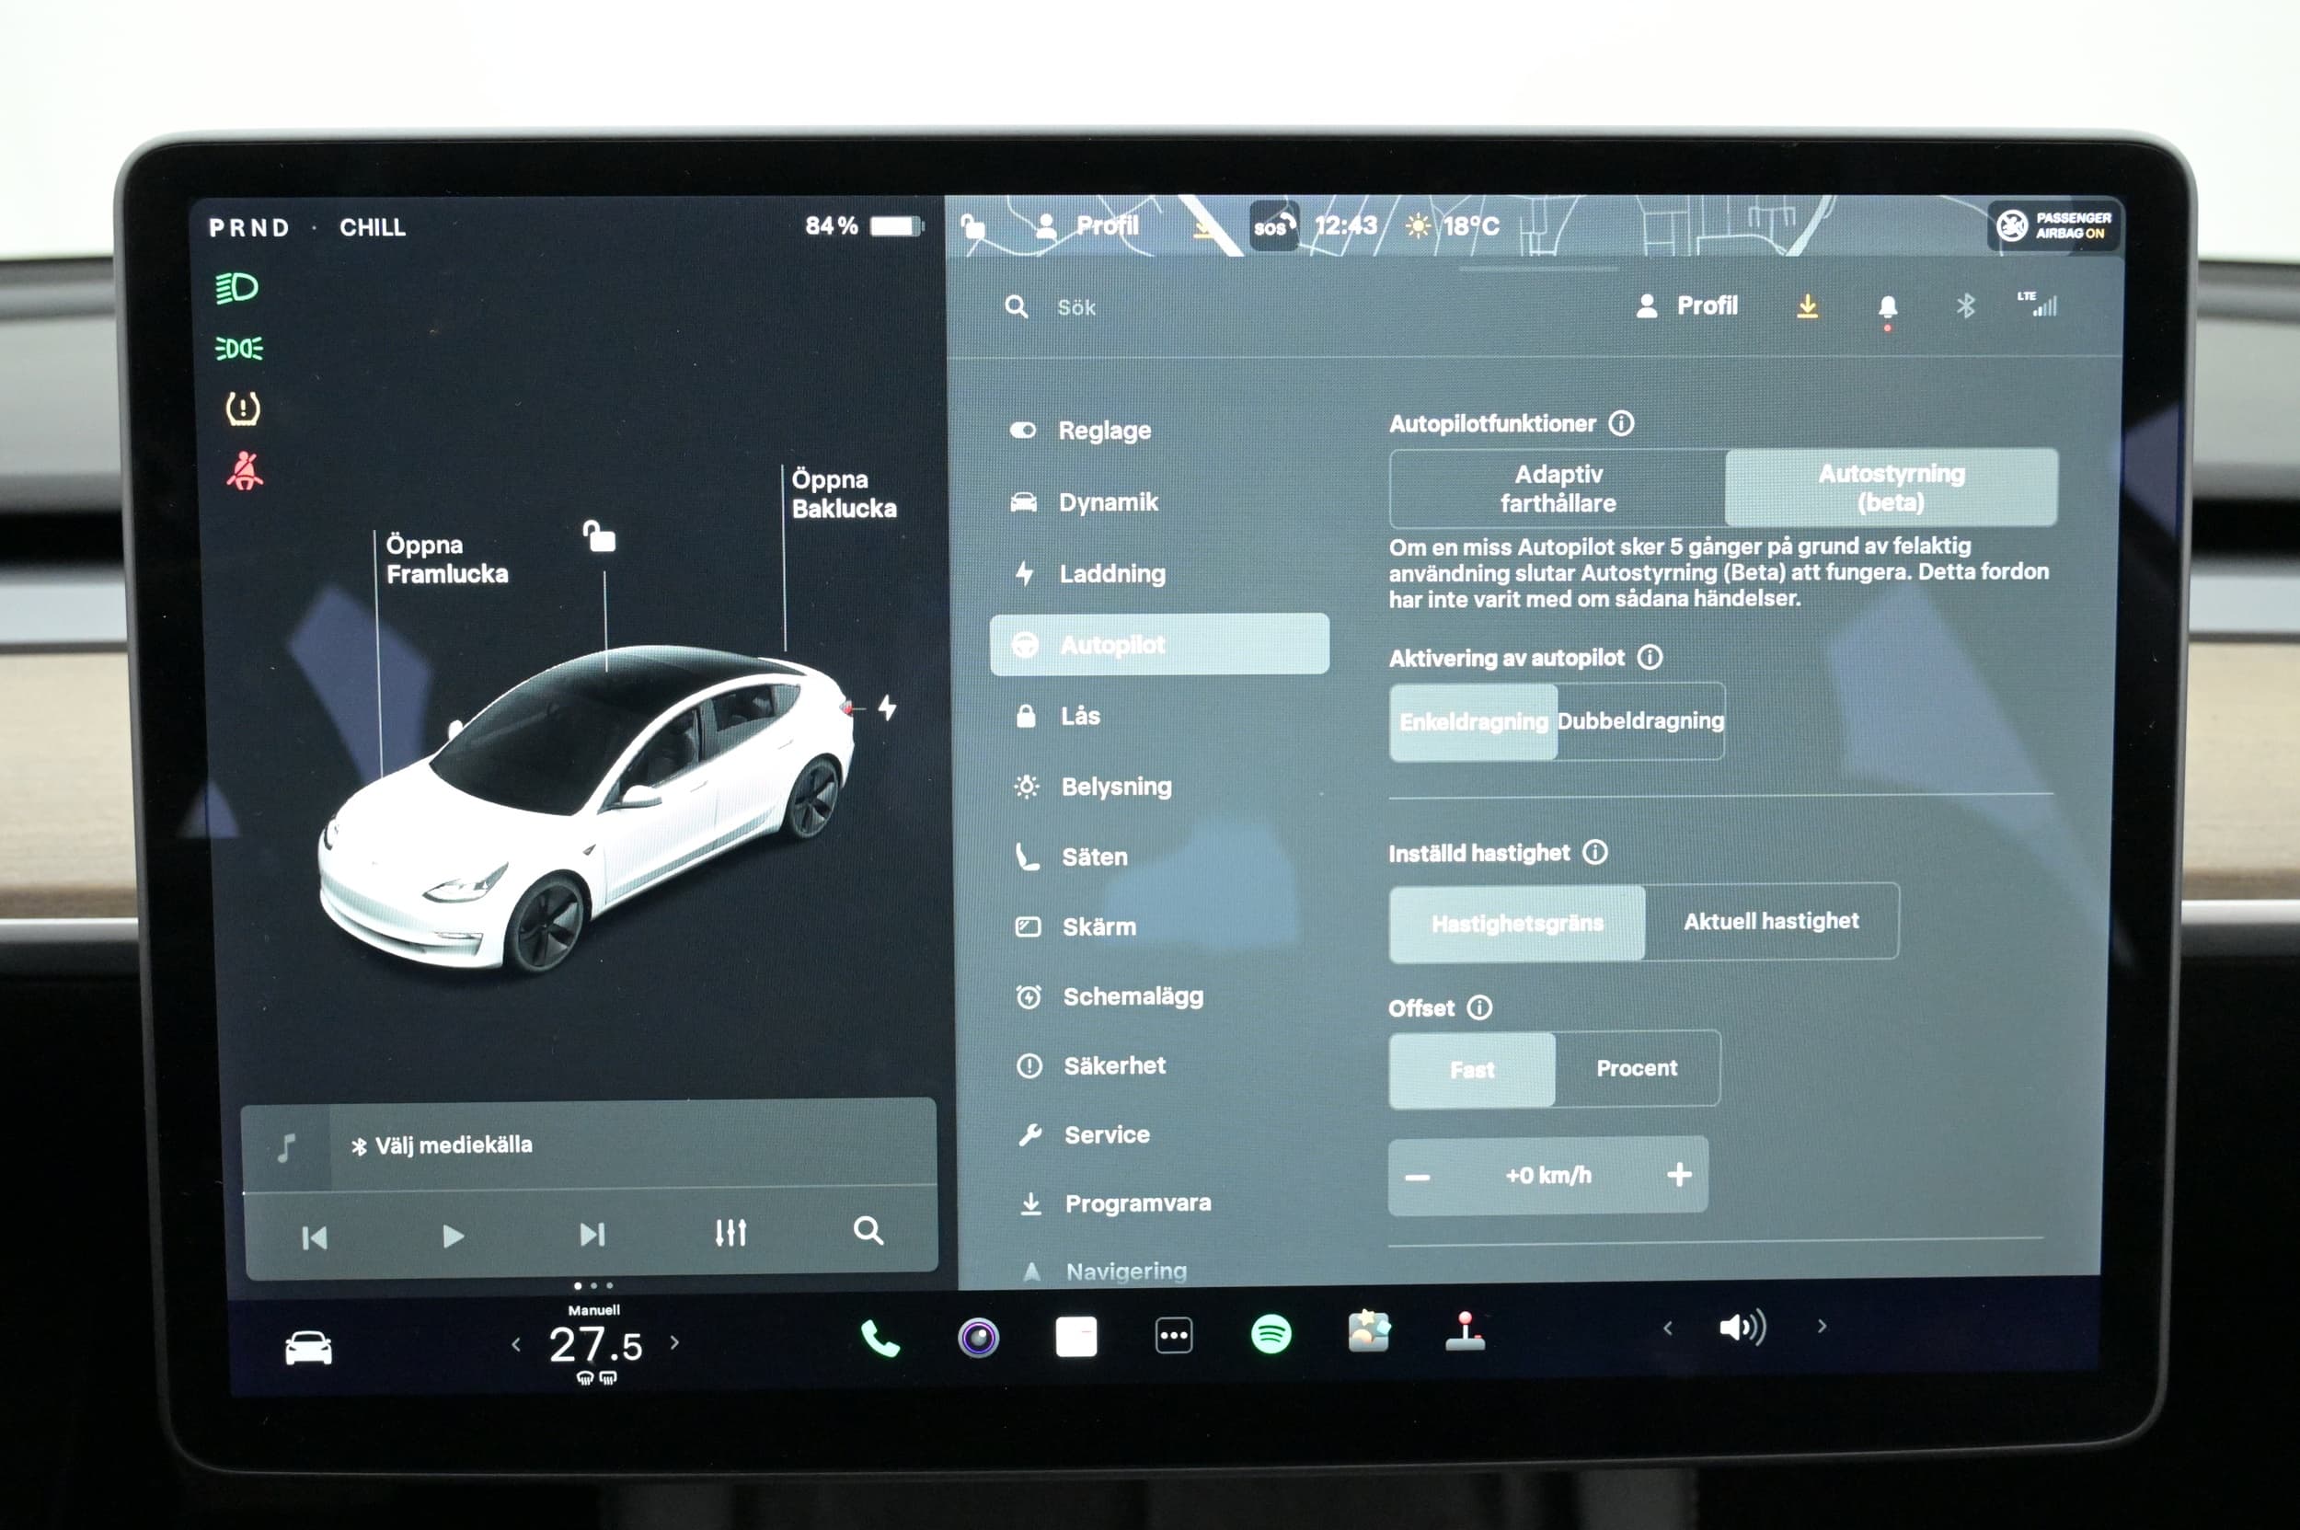Open the calendar app in bottom bar
This screenshot has width=2300, height=1530.
click(1075, 1336)
